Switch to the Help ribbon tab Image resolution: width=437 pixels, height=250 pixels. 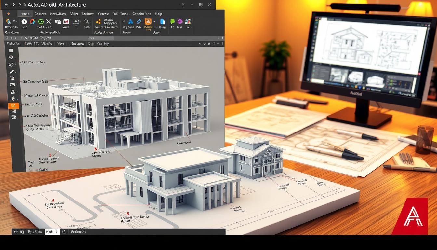pos(159,14)
